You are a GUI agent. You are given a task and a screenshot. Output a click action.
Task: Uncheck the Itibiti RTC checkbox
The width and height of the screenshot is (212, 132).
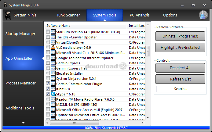[48, 88]
